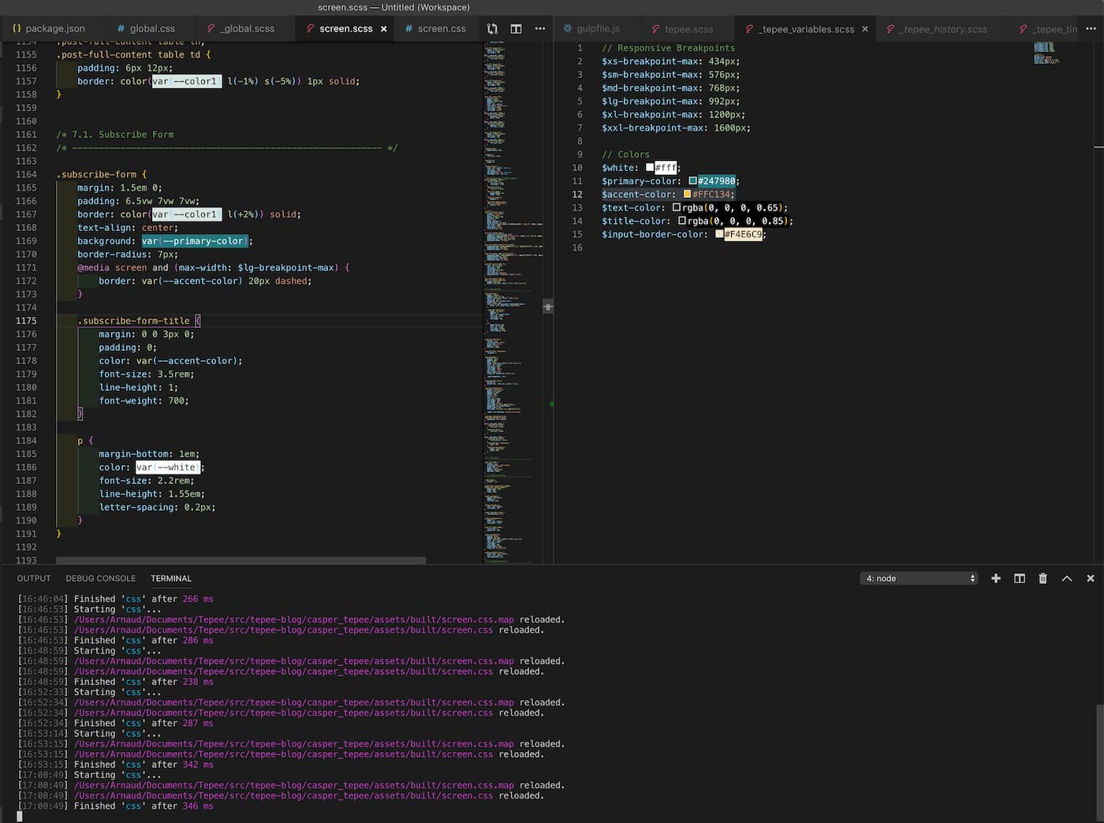The height and width of the screenshot is (823, 1104).
Task: Show the OUTPUT panel tab
Action: pos(34,579)
